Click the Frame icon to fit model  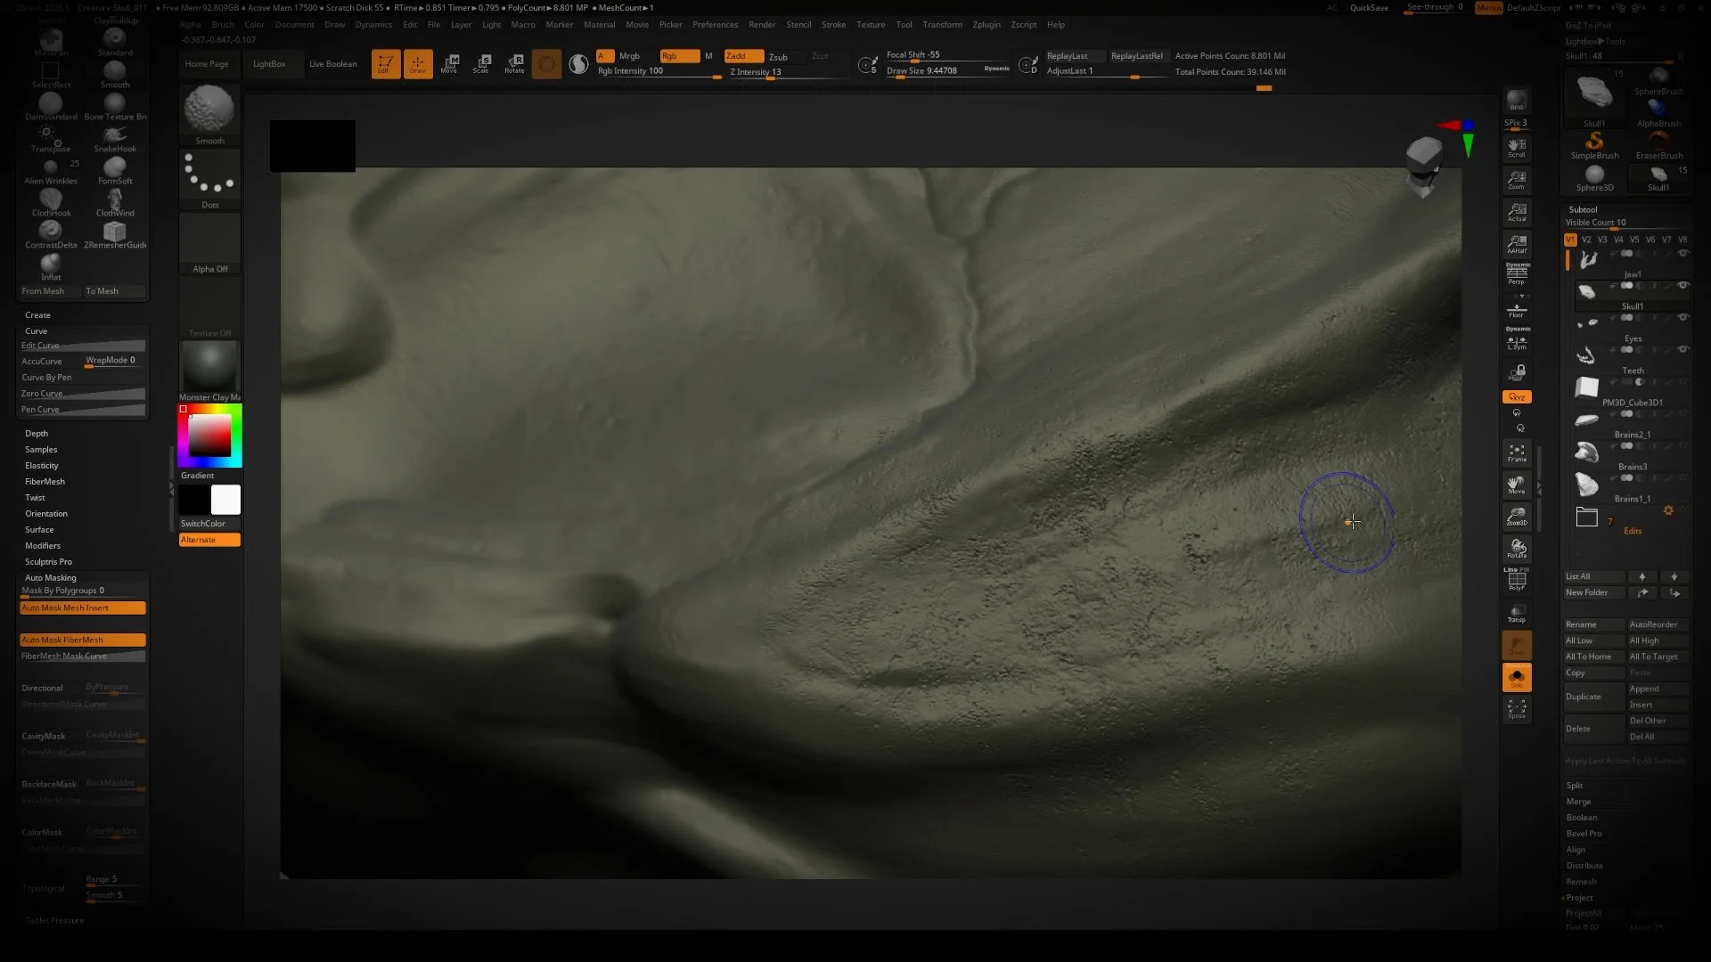coord(1517,452)
